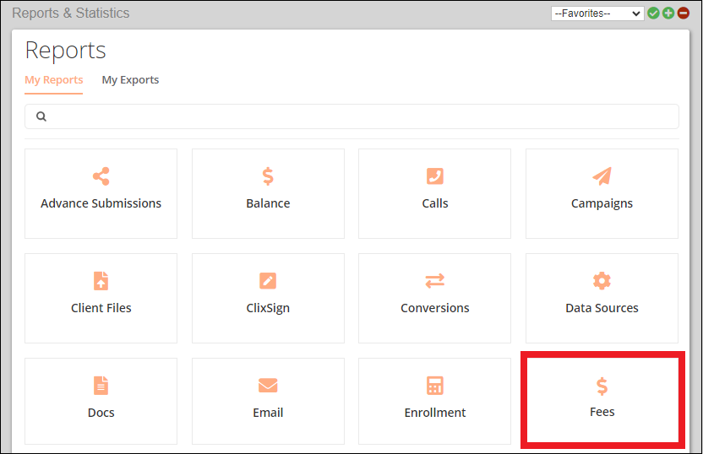Click the red minus remove favorite icon
The width and height of the screenshot is (703, 454).
683,13
